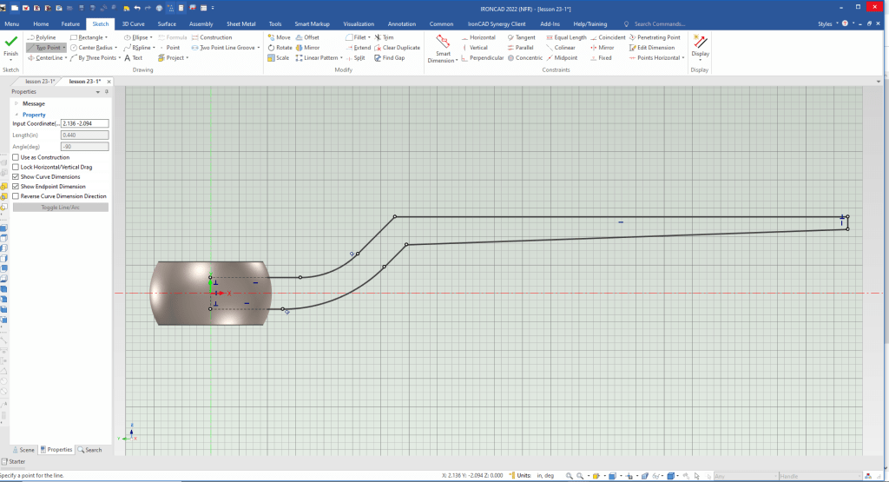The height and width of the screenshot is (482, 889).
Task: Switch to the Sheet Metal ribbon tab
Action: (x=240, y=24)
